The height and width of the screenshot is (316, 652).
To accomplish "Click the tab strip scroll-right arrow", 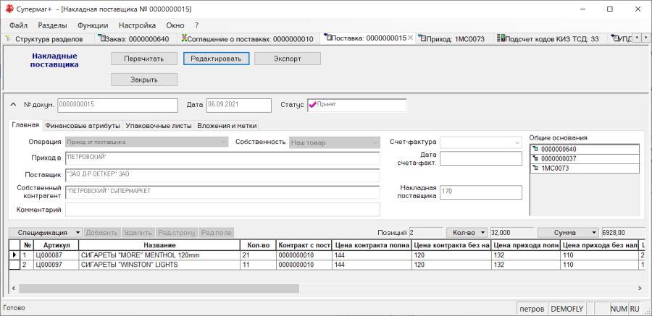I will tap(645, 38).
